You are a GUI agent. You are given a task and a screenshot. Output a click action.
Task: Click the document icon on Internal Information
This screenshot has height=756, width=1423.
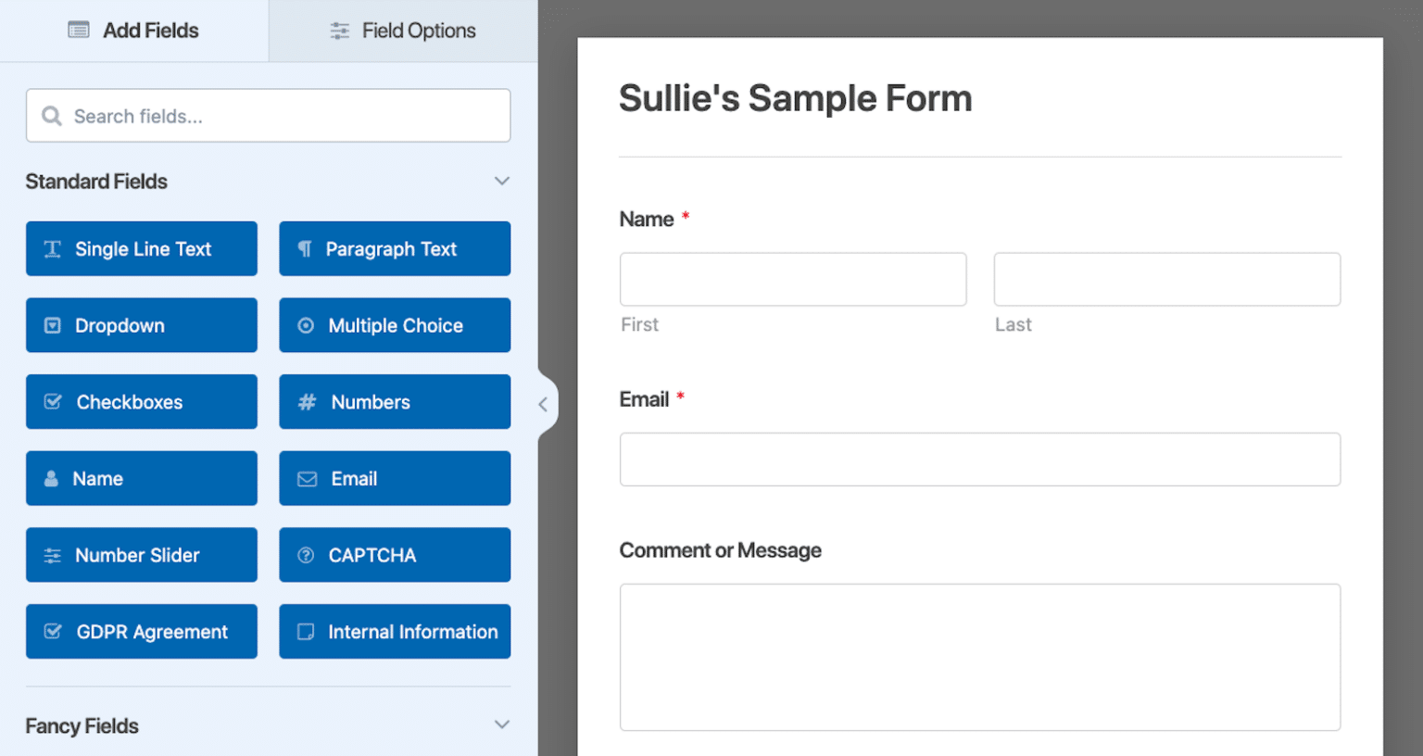pyautogui.click(x=304, y=631)
